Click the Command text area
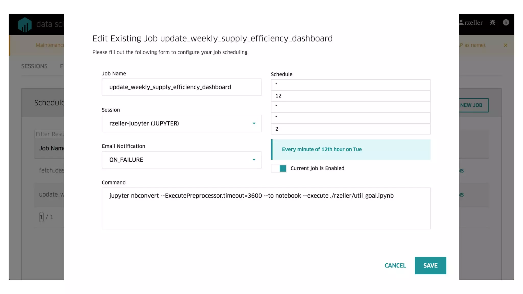This screenshot has width=523, height=294. coord(266,208)
